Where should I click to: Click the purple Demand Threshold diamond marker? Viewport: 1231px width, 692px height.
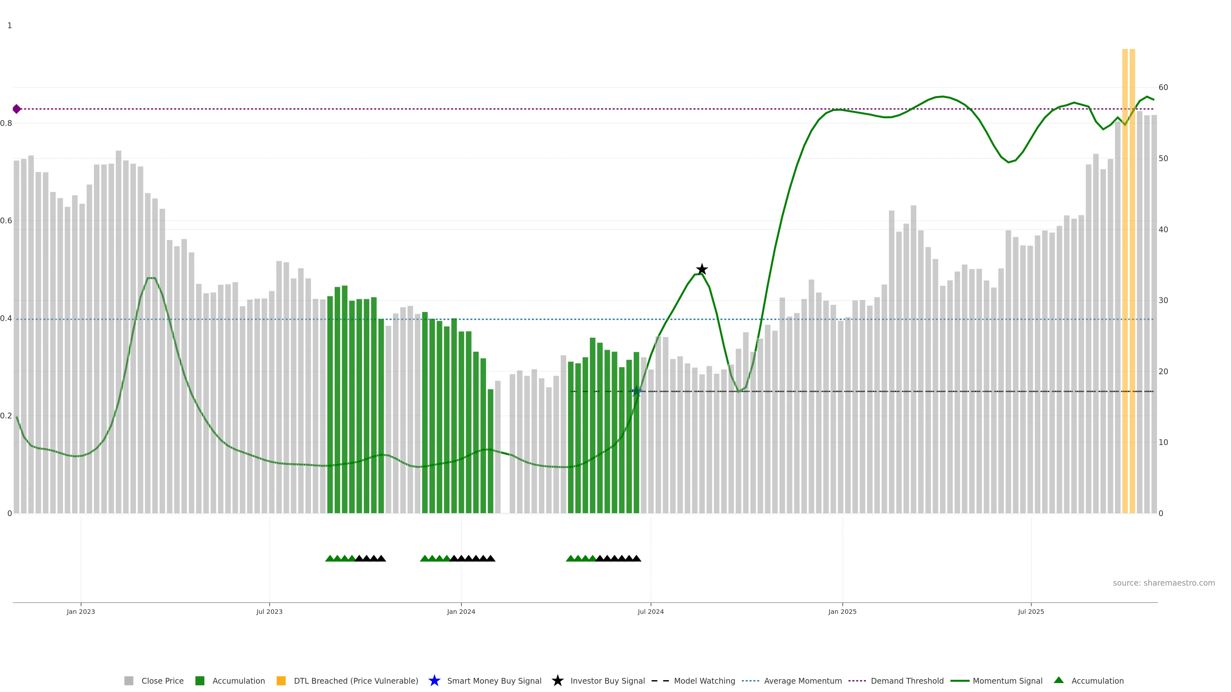pyautogui.click(x=17, y=109)
